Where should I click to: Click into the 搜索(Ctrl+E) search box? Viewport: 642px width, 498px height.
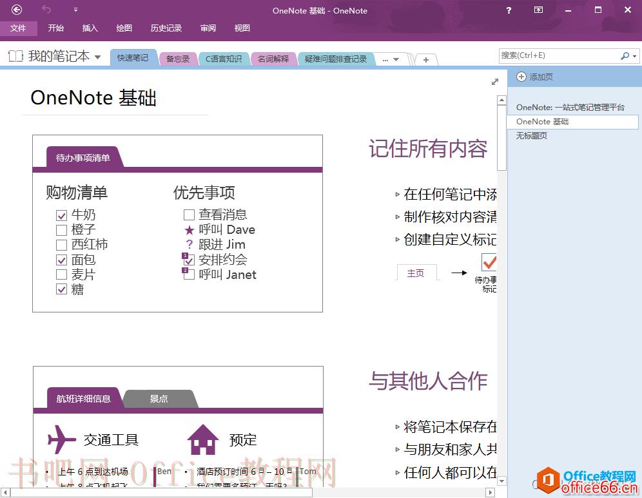559,55
